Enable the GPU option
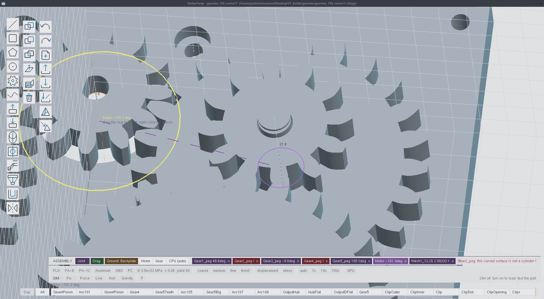Screen dimensions: 544x299 (x=350, y=270)
